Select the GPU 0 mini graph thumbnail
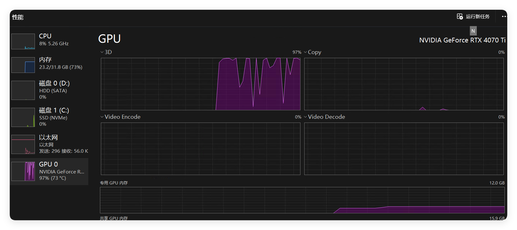The width and height of the screenshot is (517, 230). (x=23, y=171)
